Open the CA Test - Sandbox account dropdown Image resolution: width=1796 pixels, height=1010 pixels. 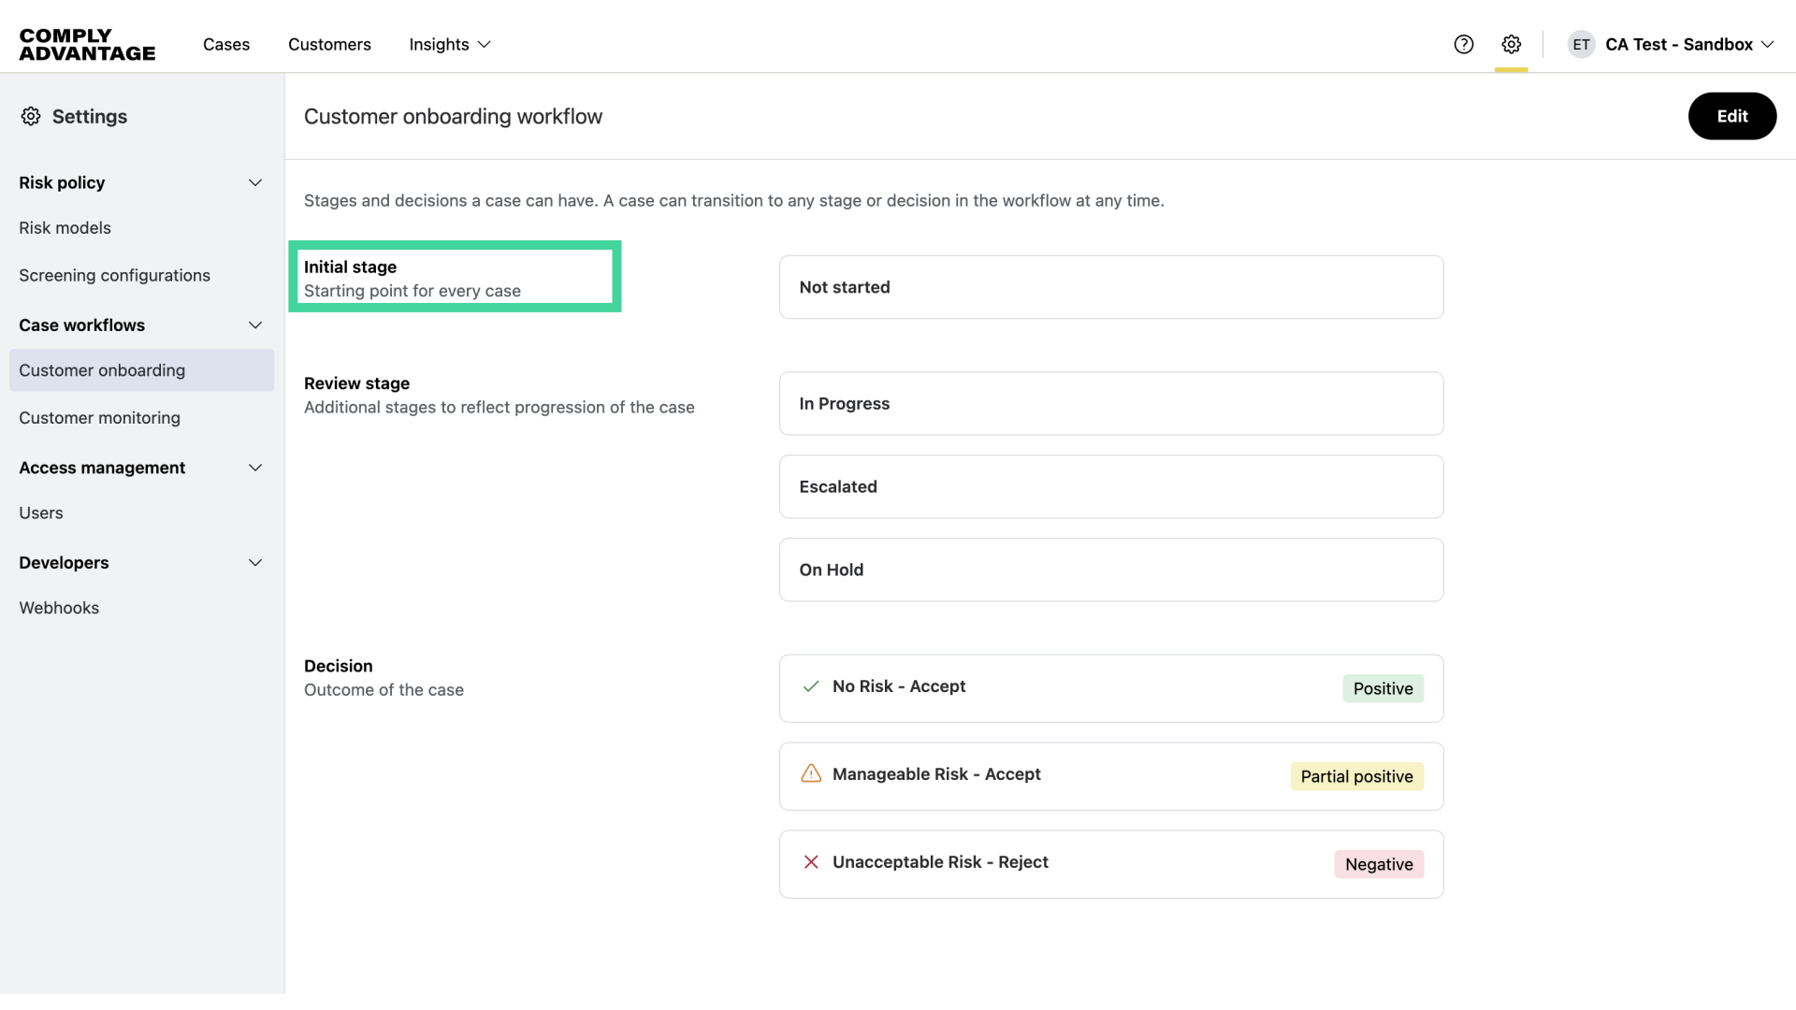pyautogui.click(x=1689, y=45)
